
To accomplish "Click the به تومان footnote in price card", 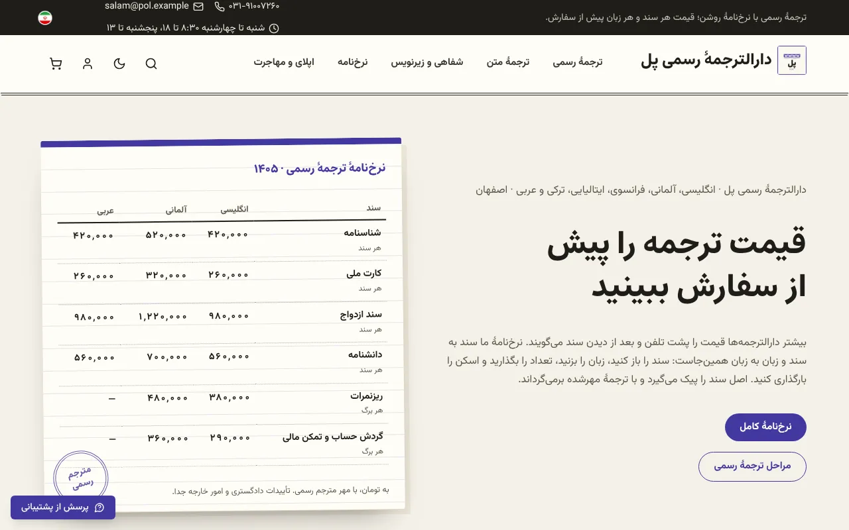I will 281,491.
